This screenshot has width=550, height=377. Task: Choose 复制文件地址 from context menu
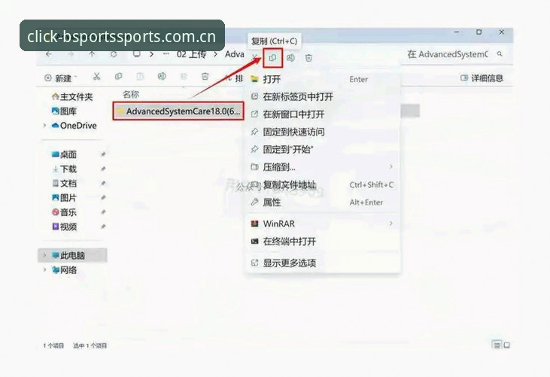322,184
